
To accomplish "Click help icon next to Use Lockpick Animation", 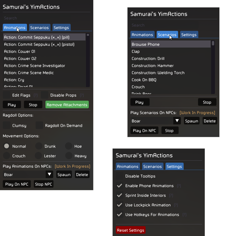I will click(x=176, y=205).
